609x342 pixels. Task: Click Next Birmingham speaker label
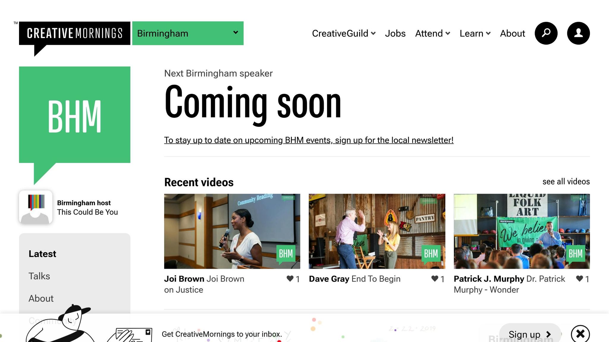[x=218, y=73]
